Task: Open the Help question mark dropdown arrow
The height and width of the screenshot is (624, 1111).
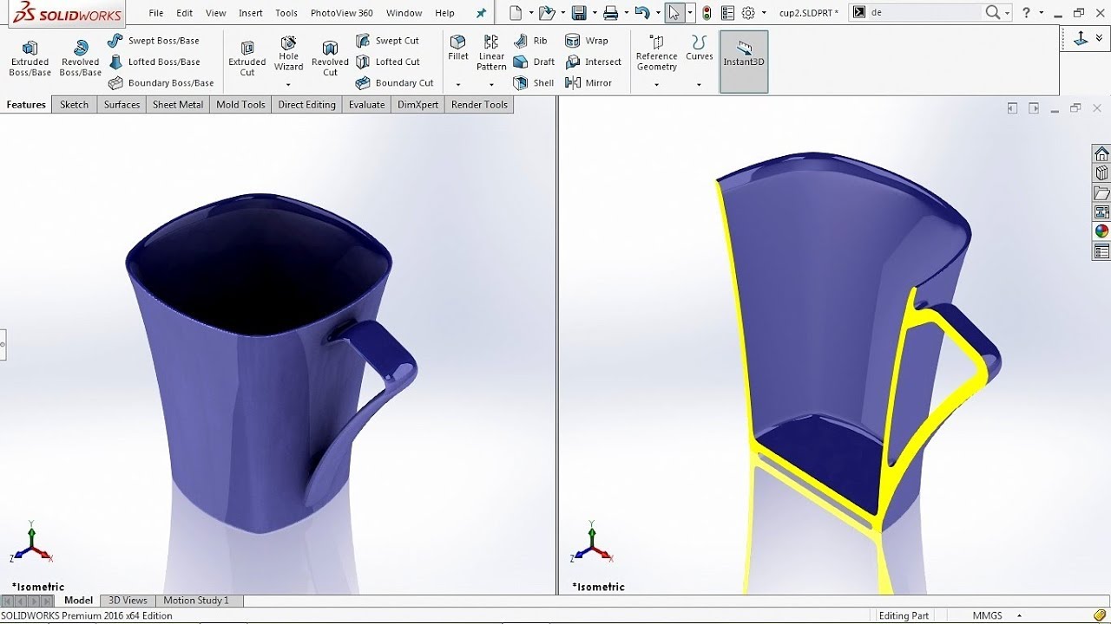Action: tap(1040, 13)
